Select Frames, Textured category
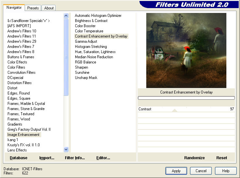Screen dimensions: 240x178 (x=21, y=114)
